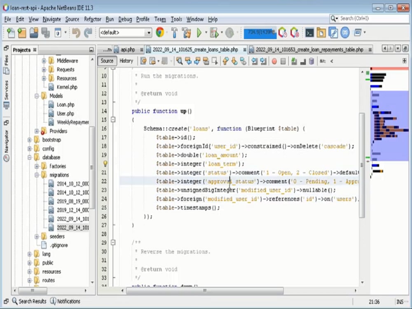Open the Notifications panel
This screenshot has width=412, height=309.
point(65,301)
